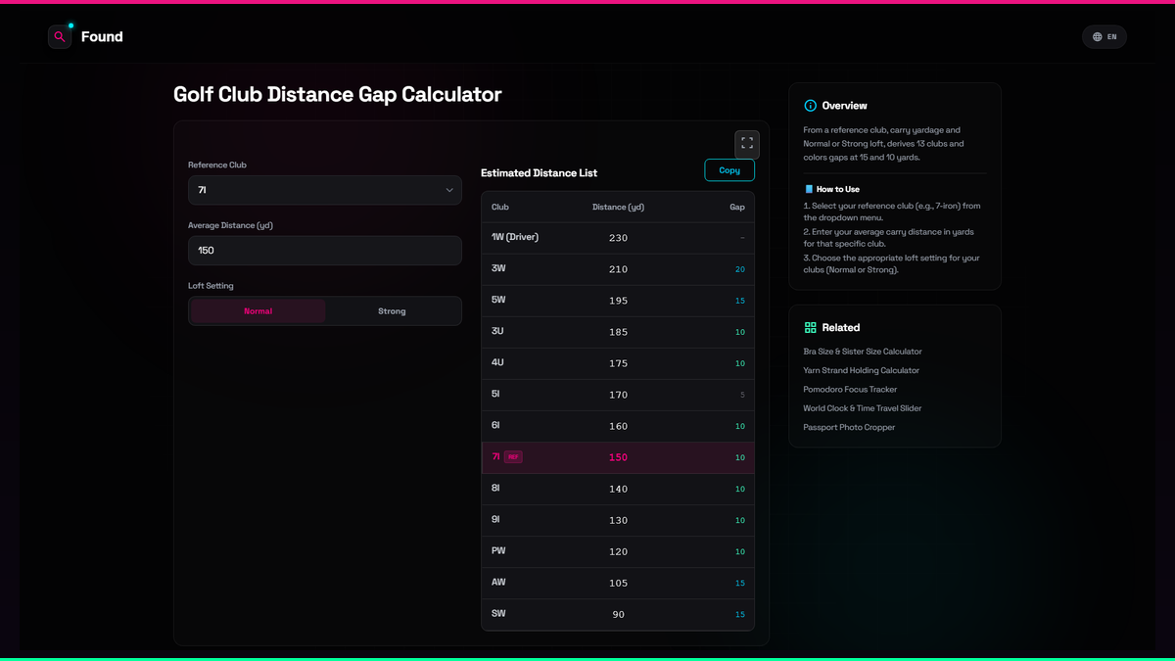The height and width of the screenshot is (661, 1175).
Task: Click the 90 distance value for SW
Action: [618, 615]
